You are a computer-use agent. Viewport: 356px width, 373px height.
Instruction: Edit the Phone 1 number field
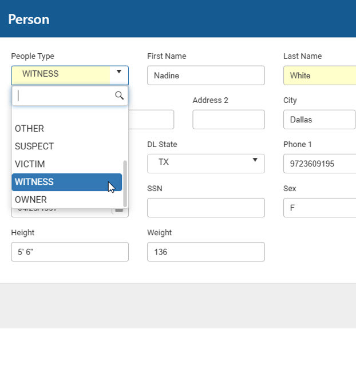(x=319, y=164)
